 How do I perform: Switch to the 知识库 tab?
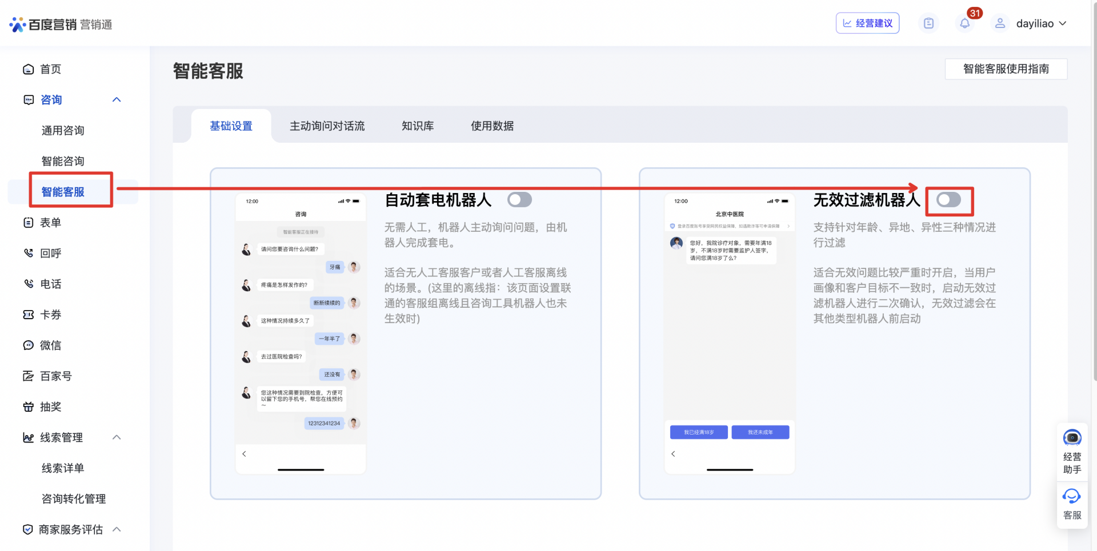(x=418, y=126)
